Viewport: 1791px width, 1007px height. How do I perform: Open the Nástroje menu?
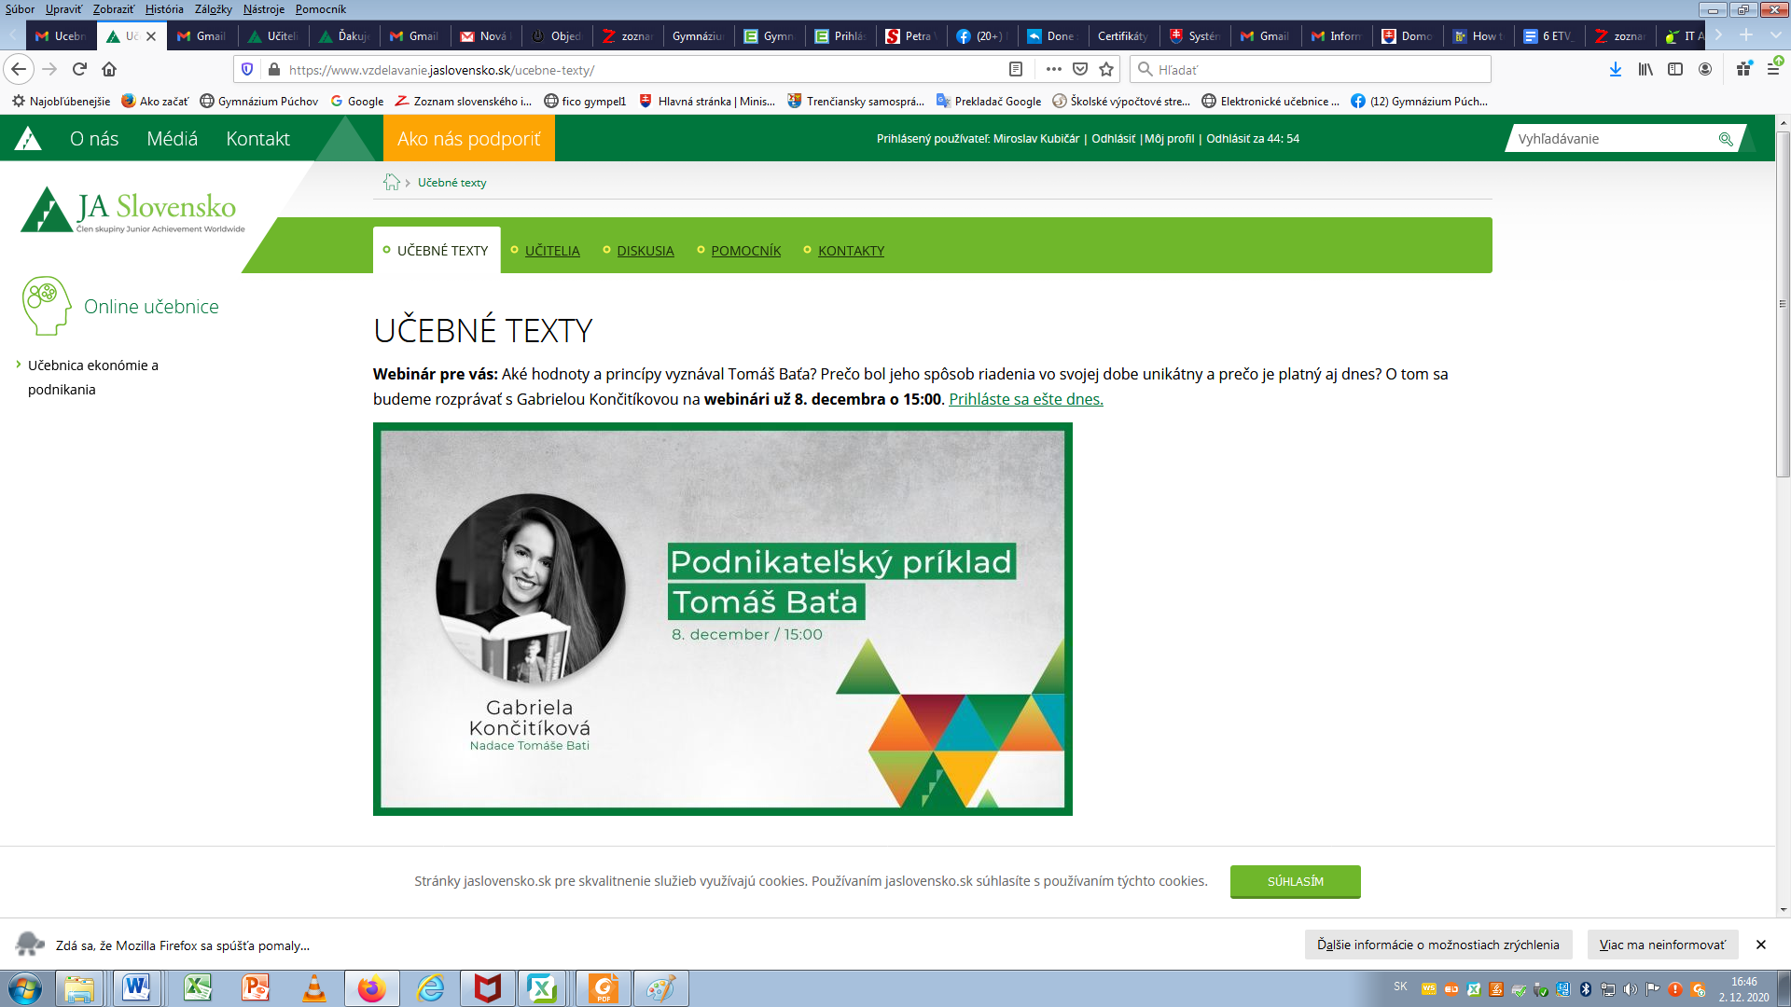(x=264, y=9)
